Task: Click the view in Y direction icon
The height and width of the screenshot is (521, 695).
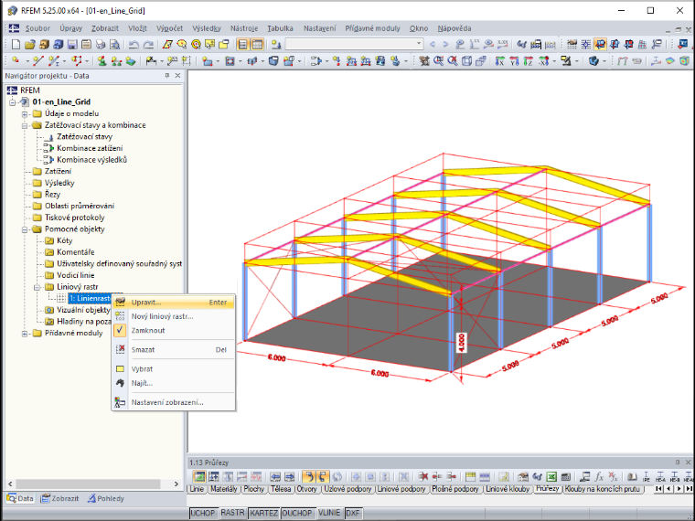Action: click(x=514, y=60)
